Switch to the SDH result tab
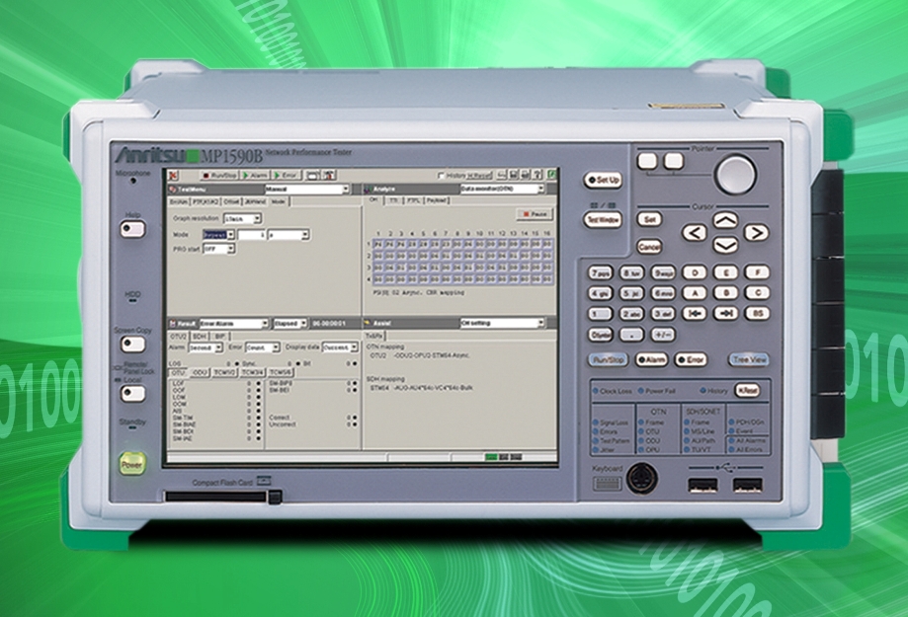 (199, 337)
